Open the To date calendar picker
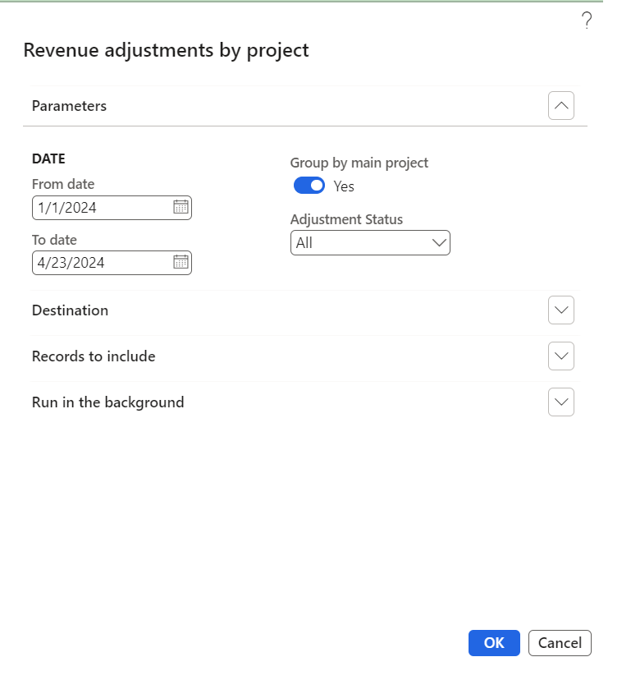This screenshot has height=680, width=631. point(181,263)
